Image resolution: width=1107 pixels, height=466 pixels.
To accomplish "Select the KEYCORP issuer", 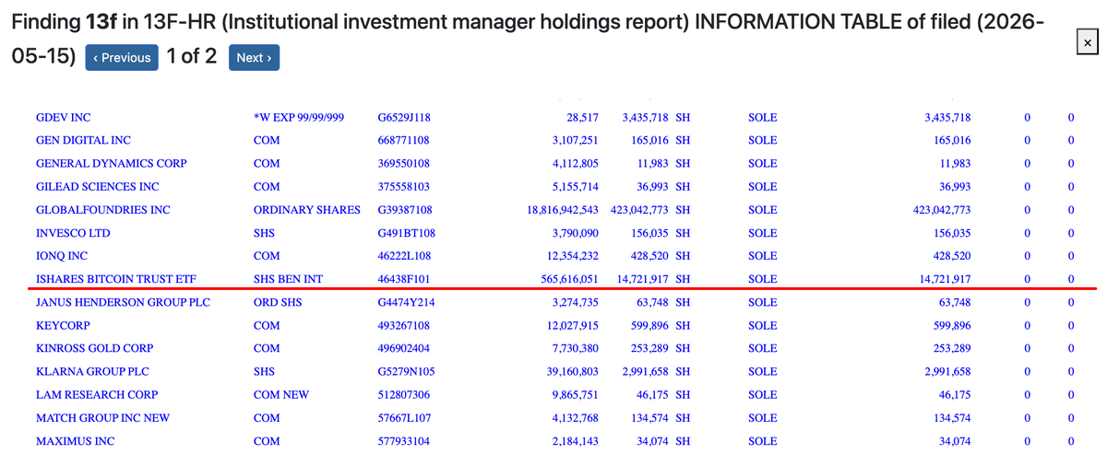I will point(63,326).
